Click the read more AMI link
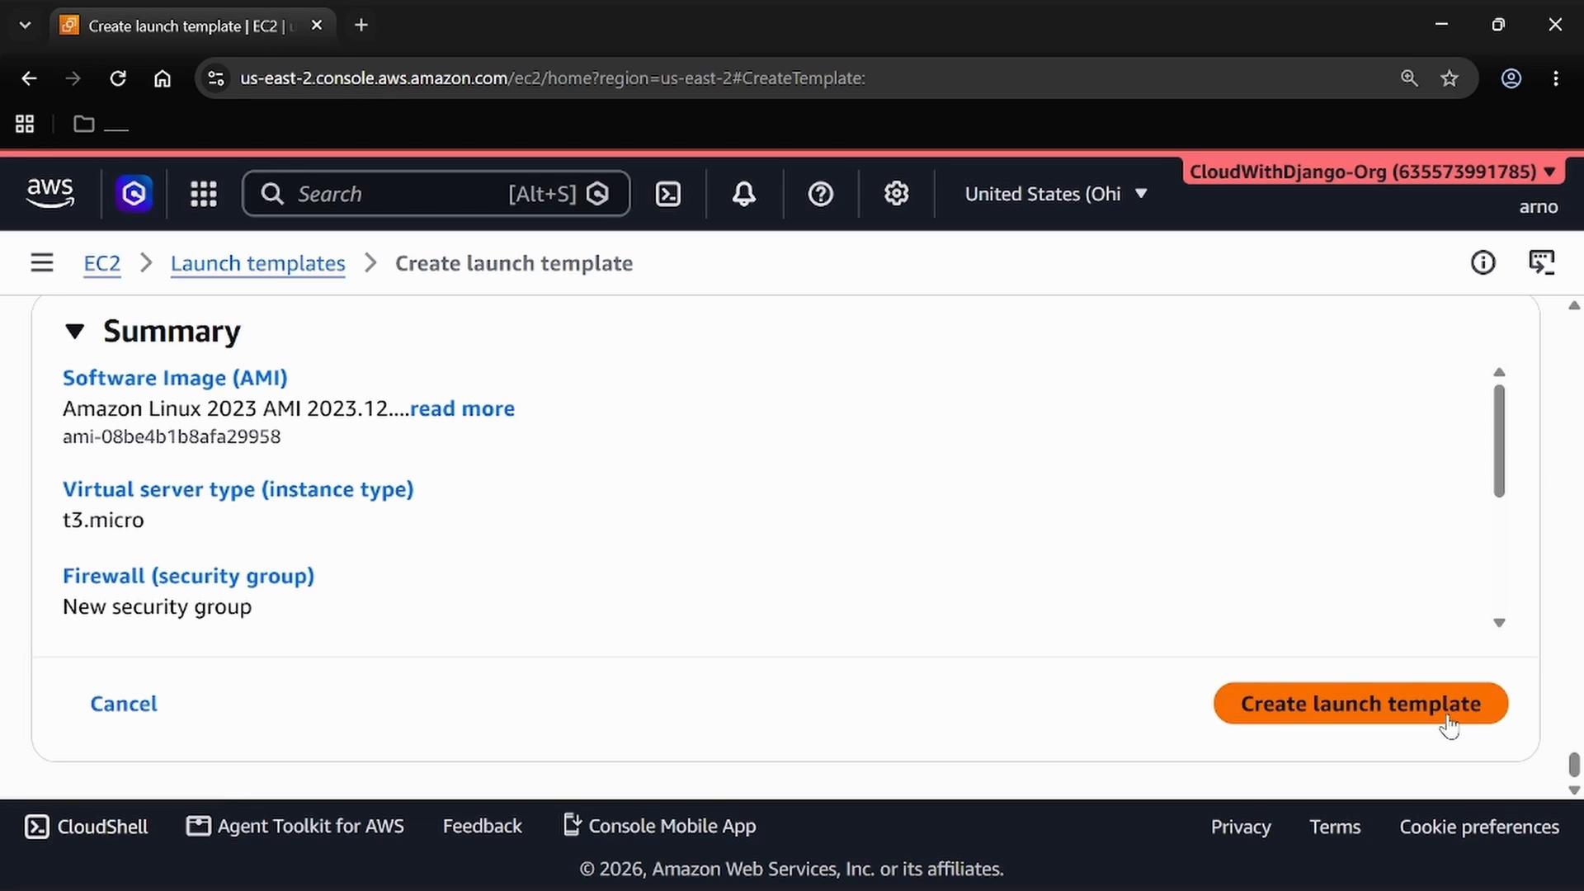This screenshot has width=1584, height=891. click(462, 408)
